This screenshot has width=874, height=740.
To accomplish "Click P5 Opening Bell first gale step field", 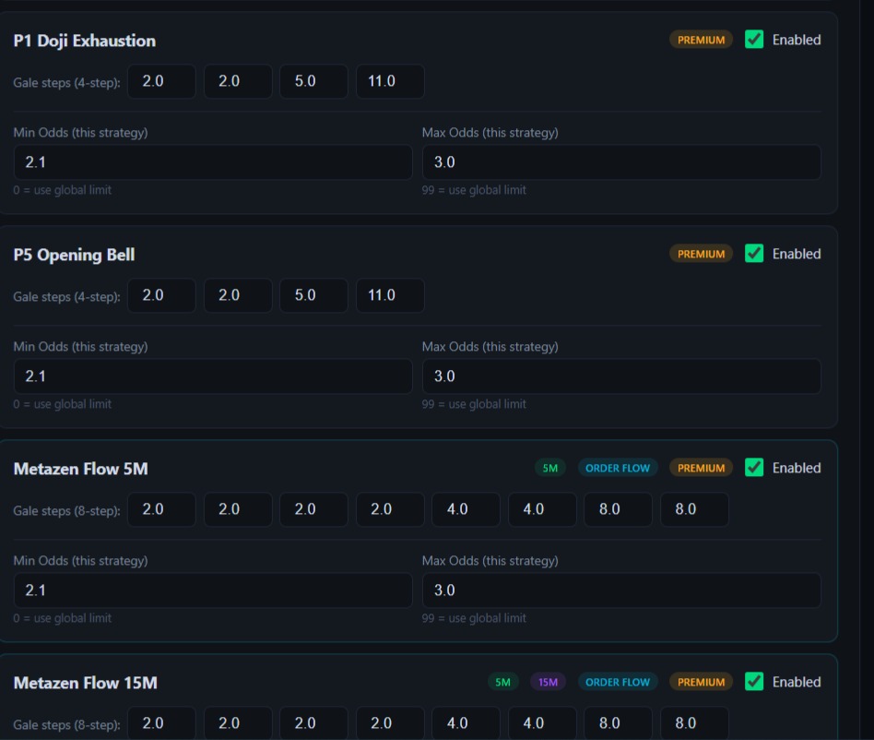I will point(161,295).
